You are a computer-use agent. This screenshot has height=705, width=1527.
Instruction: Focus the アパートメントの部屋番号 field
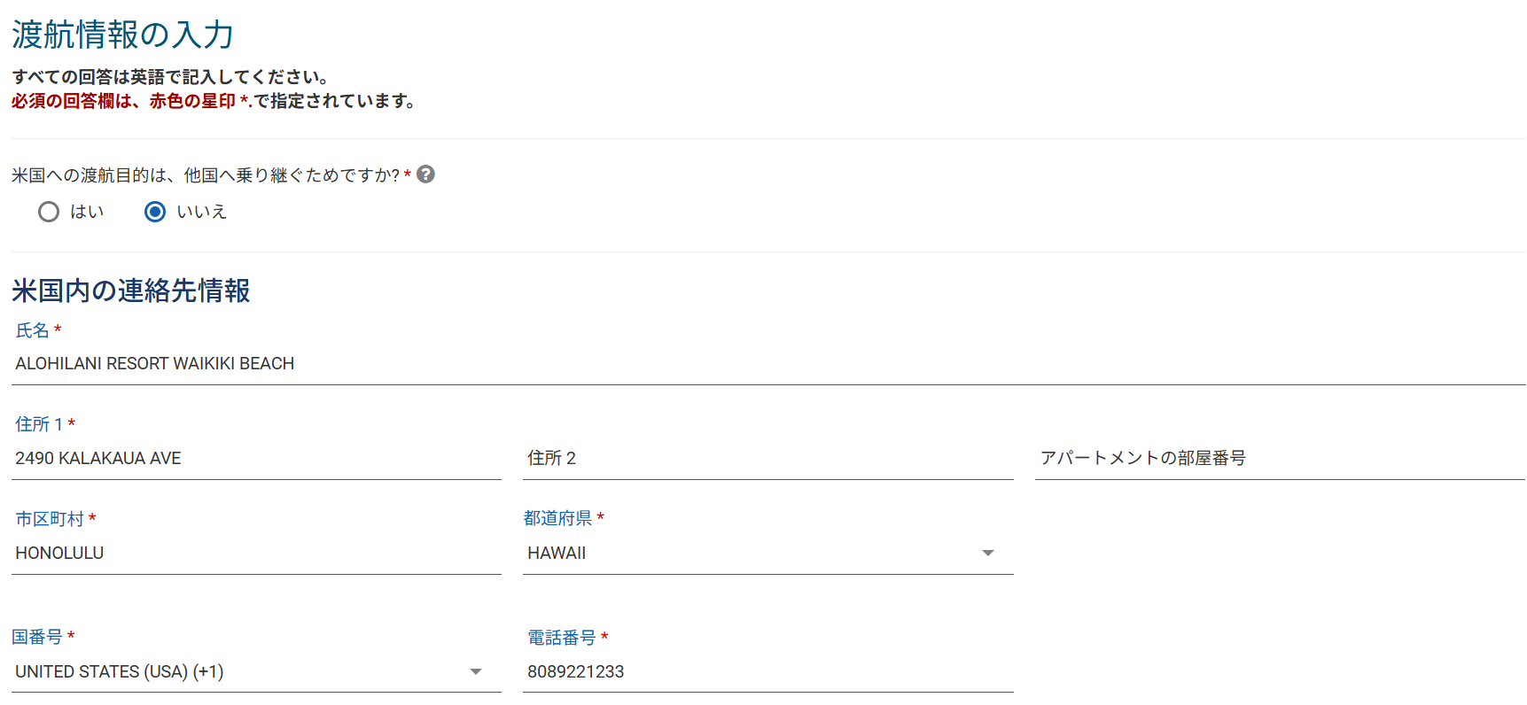[1280, 459]
